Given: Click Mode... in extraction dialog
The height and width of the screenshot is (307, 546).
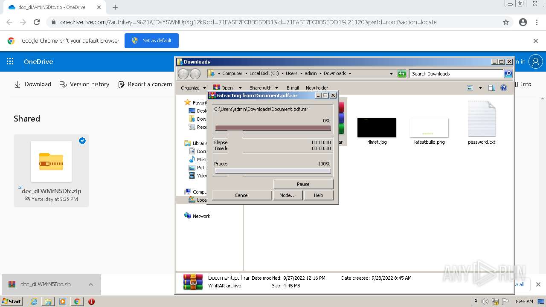Looking at the screenshot, I should pyautogui.click(x=288, y=195).
